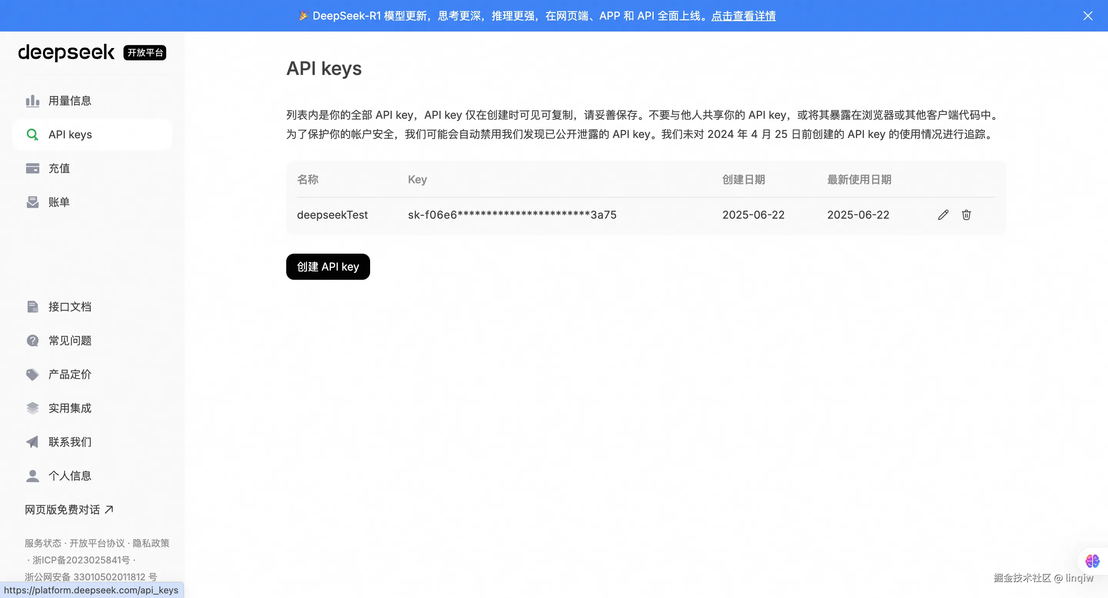Click the stacked layers icon beside 实用集成
Image resolution: width=1108 pixels, height=598 pixels.
pyautogui.click(x=33, y=408)
